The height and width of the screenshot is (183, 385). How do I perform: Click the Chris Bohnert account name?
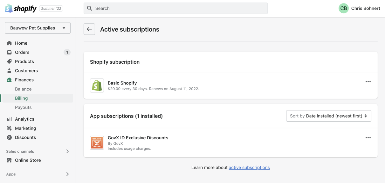[366, 8]
